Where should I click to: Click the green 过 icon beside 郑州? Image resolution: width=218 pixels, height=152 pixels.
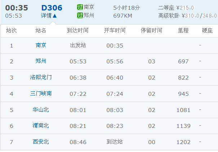pyautogui.click(x=80, y=15)
